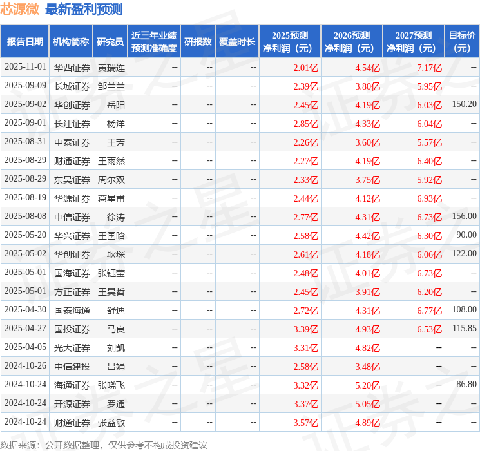The image size is (480, 451).
Task: Click 芯源微 stock name in title
Action: 19,9
